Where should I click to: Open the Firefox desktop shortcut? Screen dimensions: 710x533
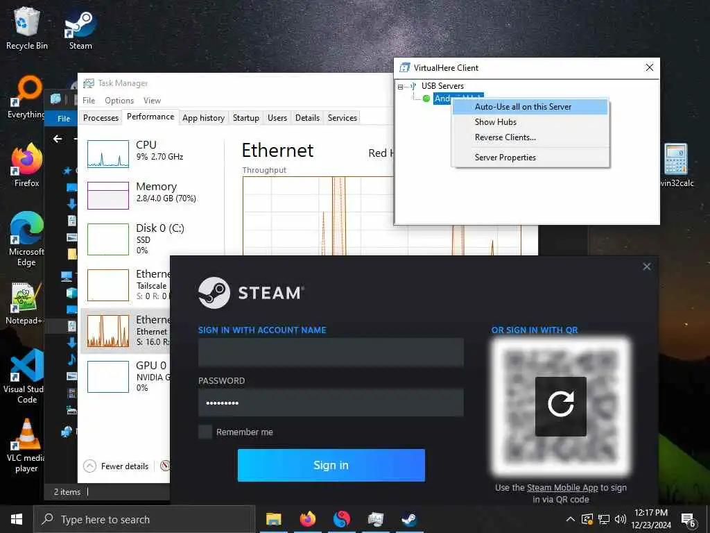26,165
